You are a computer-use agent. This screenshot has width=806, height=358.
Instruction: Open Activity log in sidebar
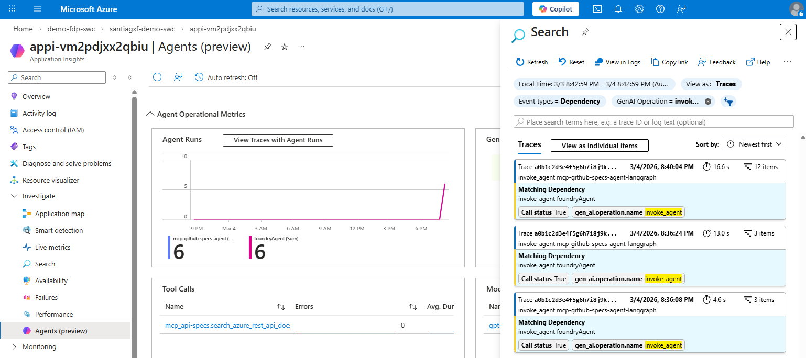coord(39,113)
